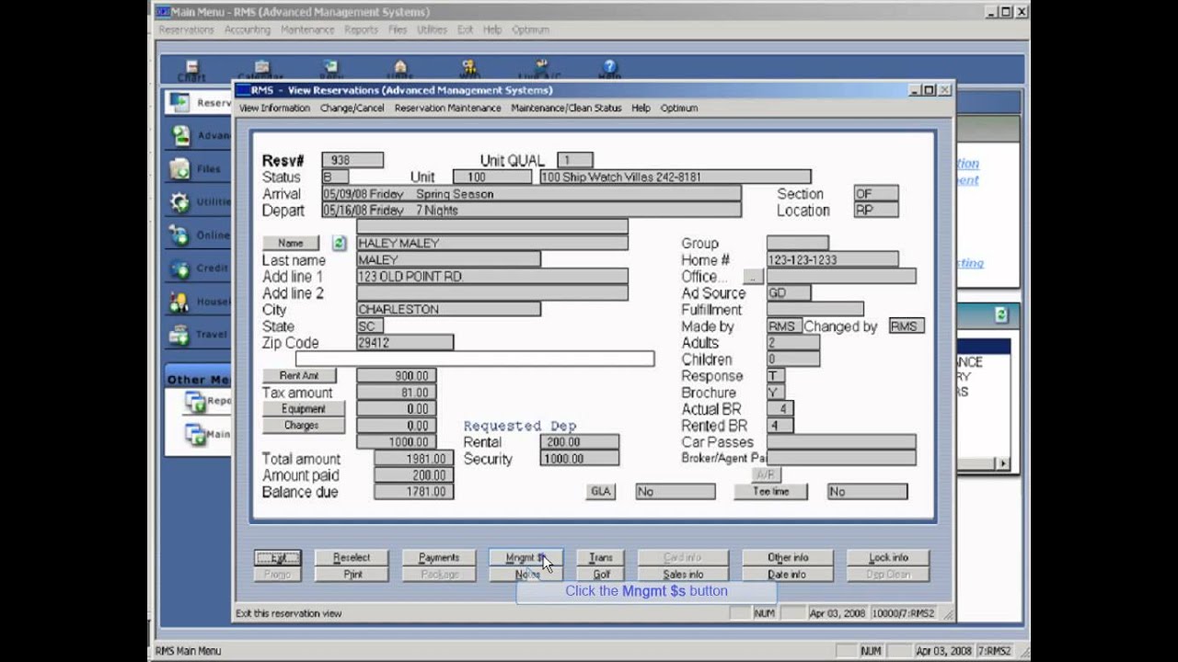Viewport: 1178px width, 662px height.
Task: Click the City field containing CHARLESTON
Action: [x=448, y=310]
